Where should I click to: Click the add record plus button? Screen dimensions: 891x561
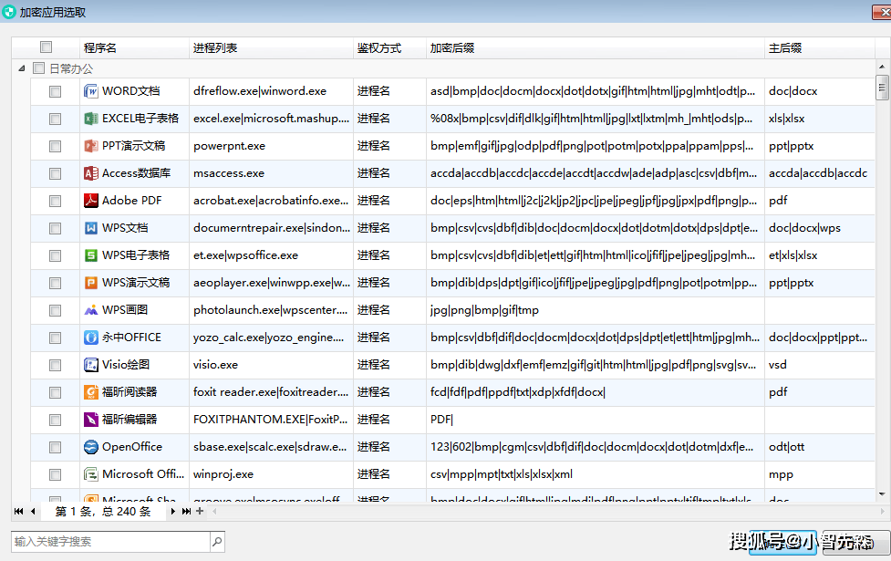200,512
